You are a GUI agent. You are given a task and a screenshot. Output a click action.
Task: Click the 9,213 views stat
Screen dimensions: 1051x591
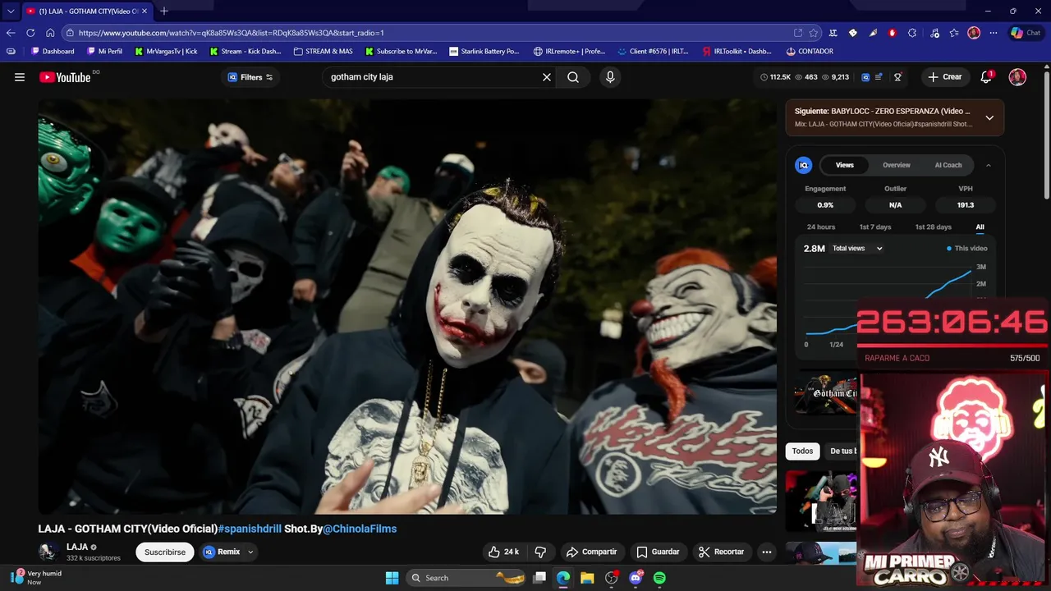click(x=834, y=77)
